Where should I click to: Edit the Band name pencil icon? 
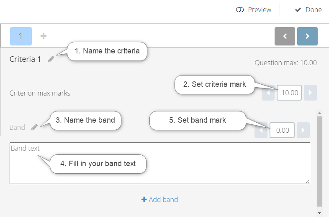tap(34, 127)
